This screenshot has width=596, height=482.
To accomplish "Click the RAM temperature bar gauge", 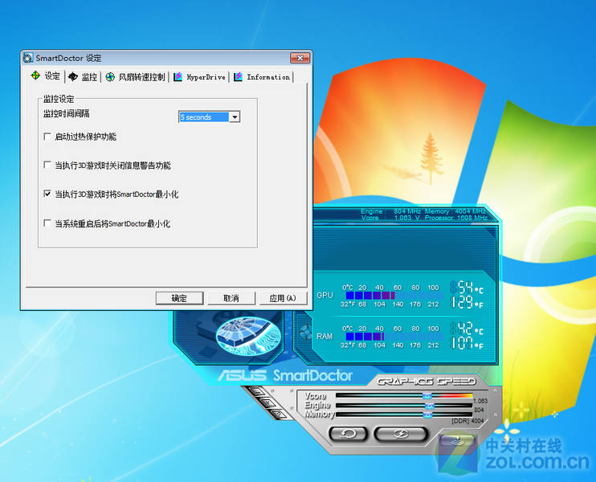I will click(394, 337).
